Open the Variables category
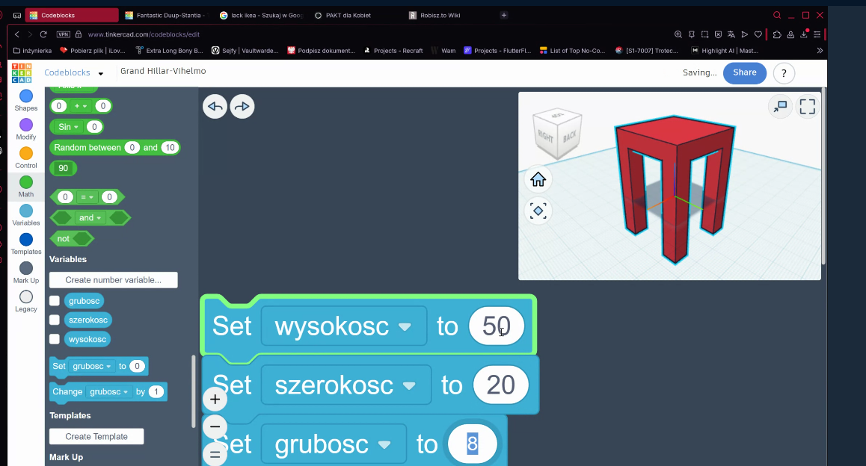Image resolution: width=866 pixels, height=466 pixels. click(26, 216)
